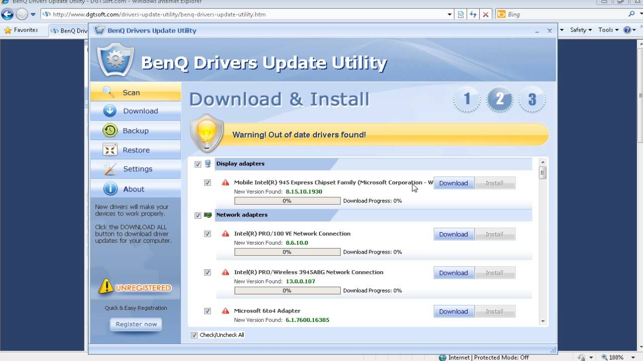Open the IE Favorites button
The image size is (643, 361).
coord(21,30)
